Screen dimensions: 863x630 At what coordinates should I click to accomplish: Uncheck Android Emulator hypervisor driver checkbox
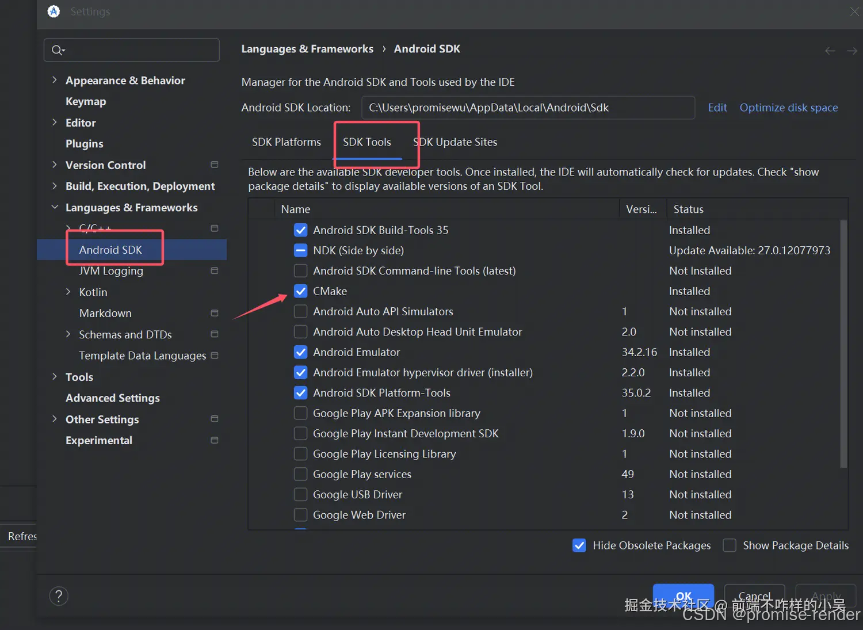pyautogui.click(x=300, y=372)
